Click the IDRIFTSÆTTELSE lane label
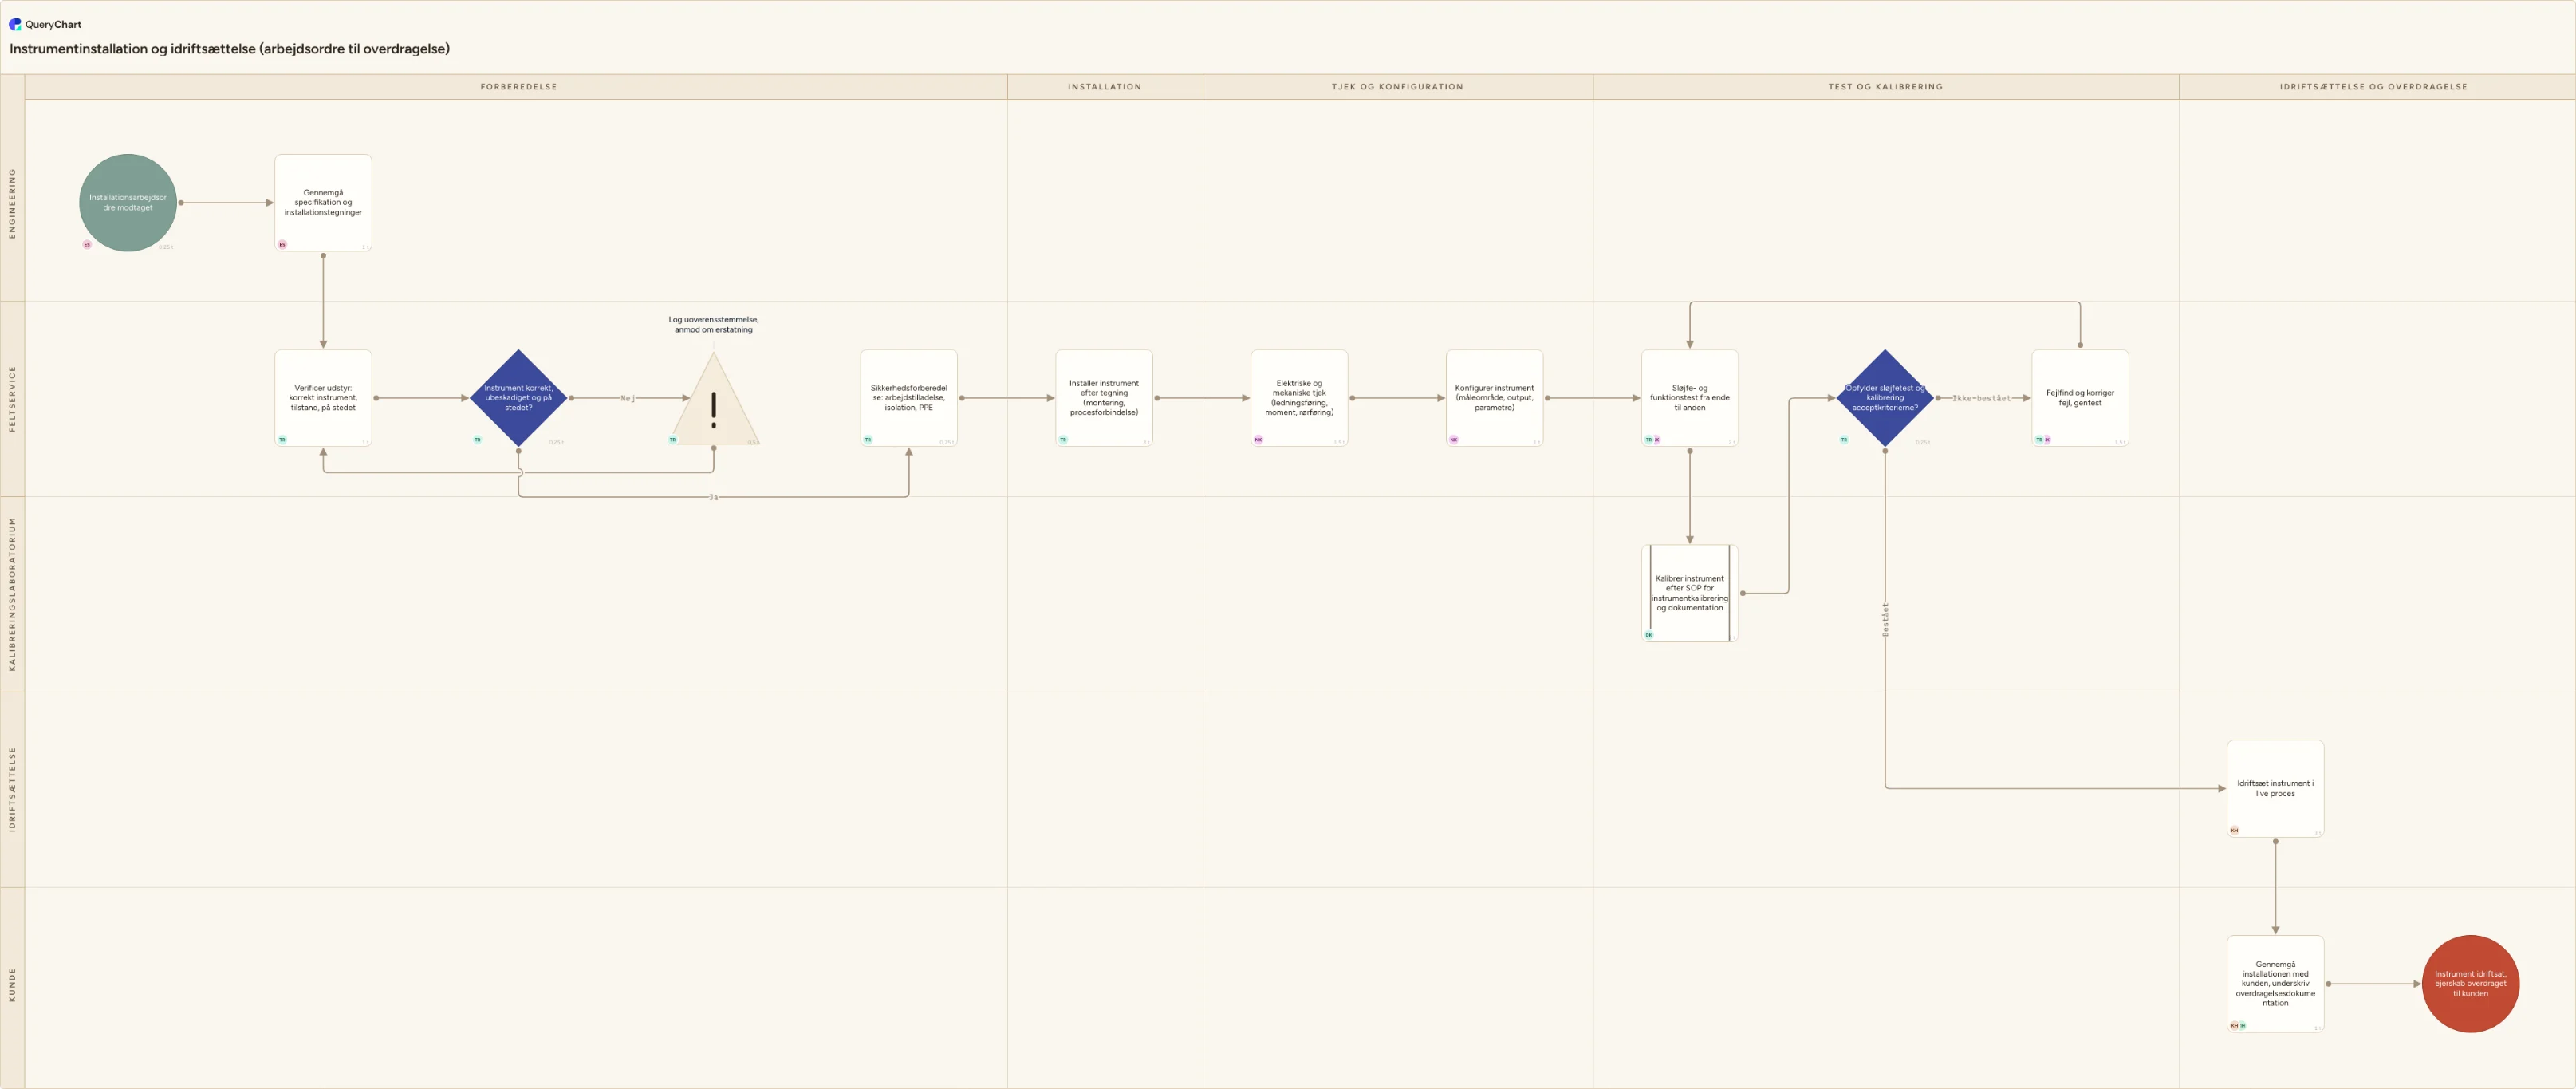 pos(12,789)
